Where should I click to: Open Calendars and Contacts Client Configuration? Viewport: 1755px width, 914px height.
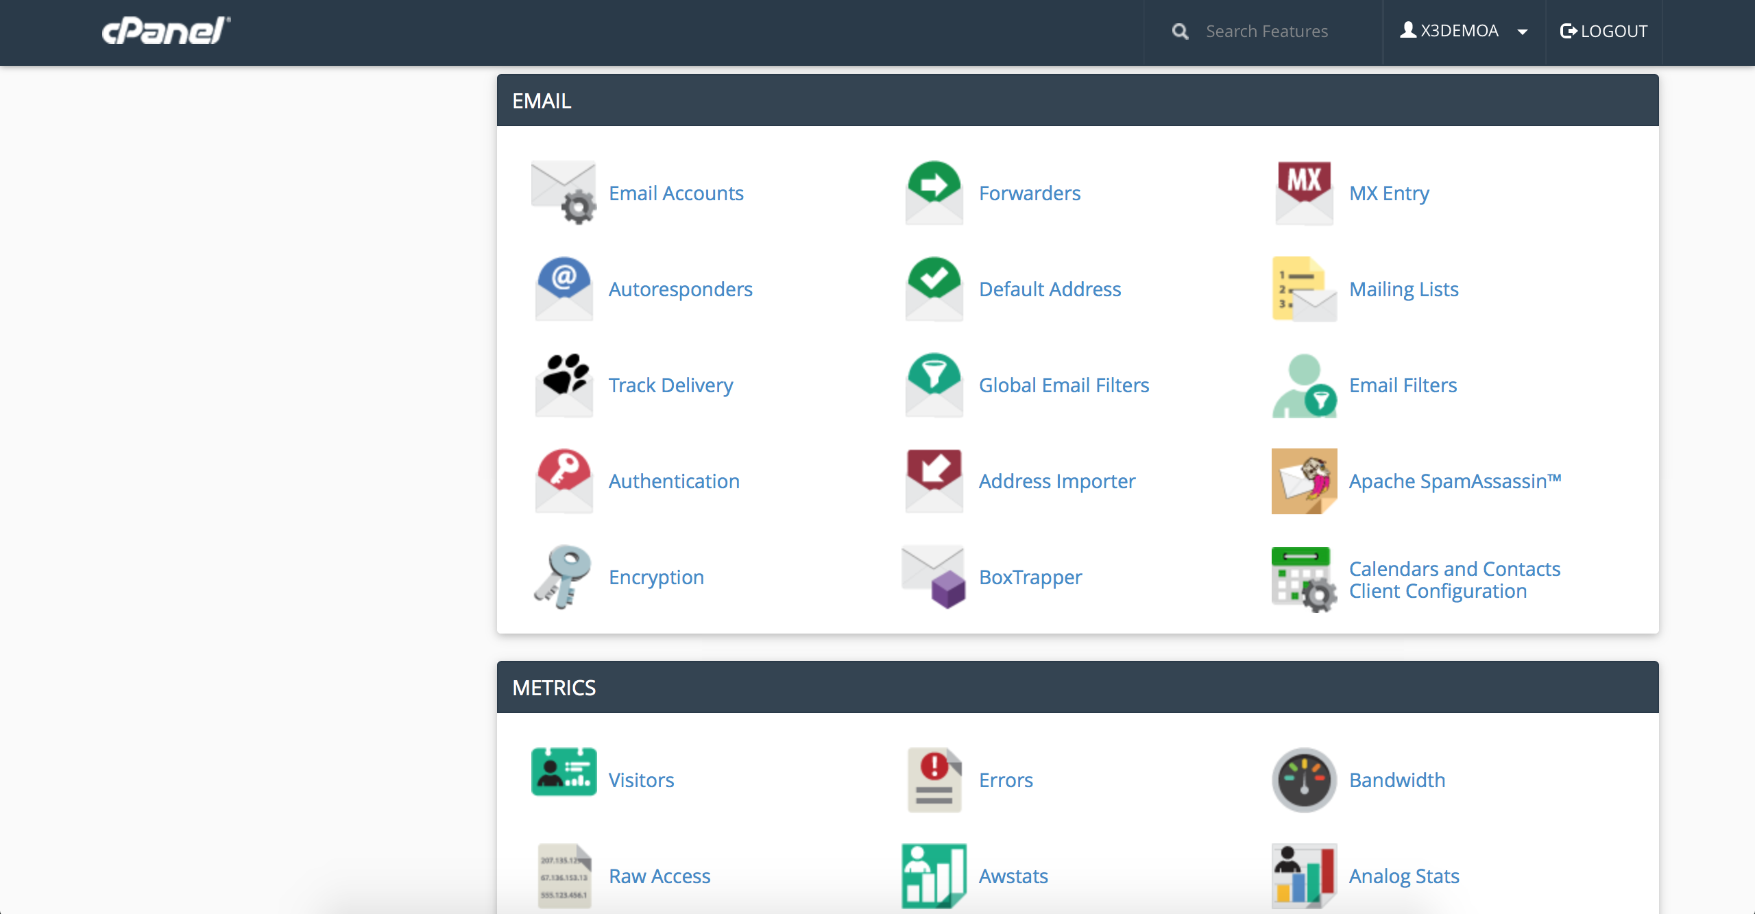coord(1455,579)
